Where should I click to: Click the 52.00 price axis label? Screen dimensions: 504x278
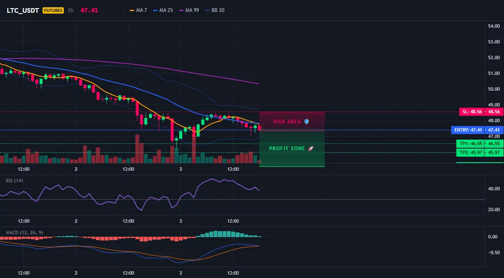click(494, 57)
